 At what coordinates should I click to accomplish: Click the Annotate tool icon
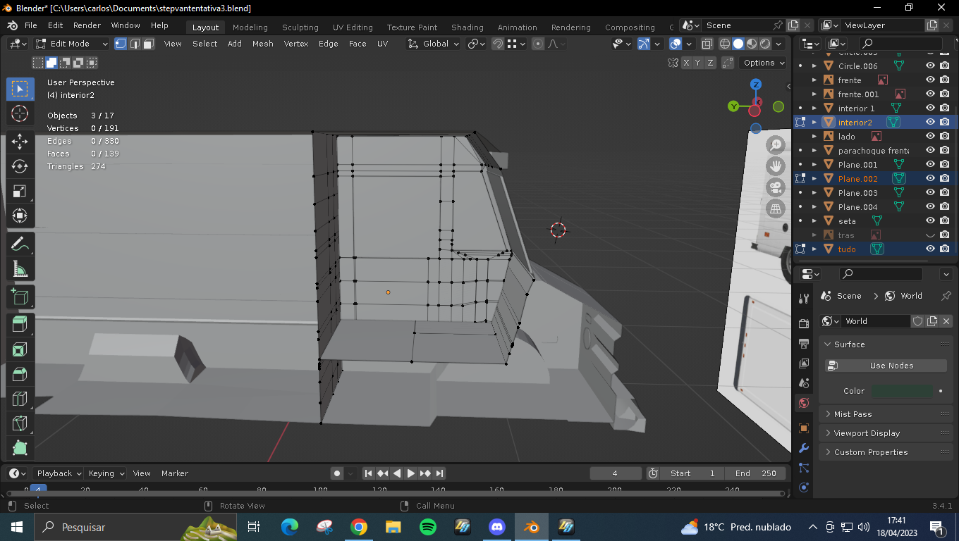(x=20, y=244)
